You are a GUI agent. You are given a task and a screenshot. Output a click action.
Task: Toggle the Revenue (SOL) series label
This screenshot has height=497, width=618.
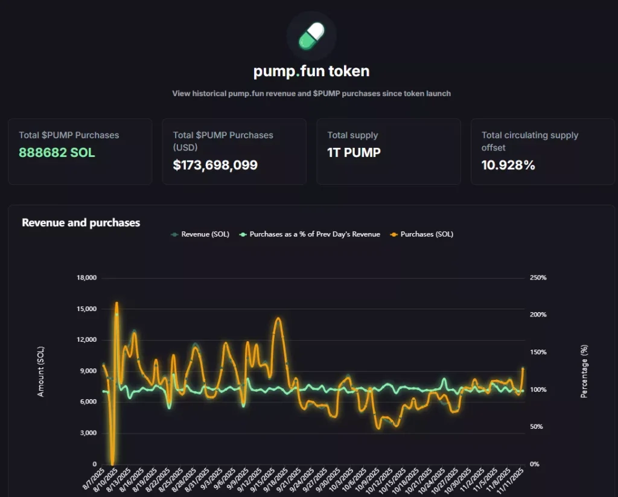click(205, 234)
